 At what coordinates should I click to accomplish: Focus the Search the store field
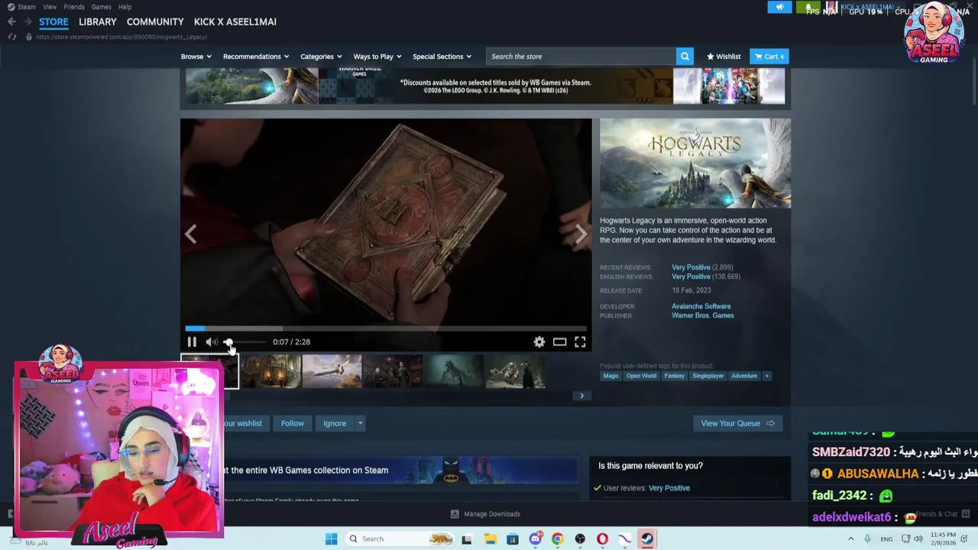[581, 57]
